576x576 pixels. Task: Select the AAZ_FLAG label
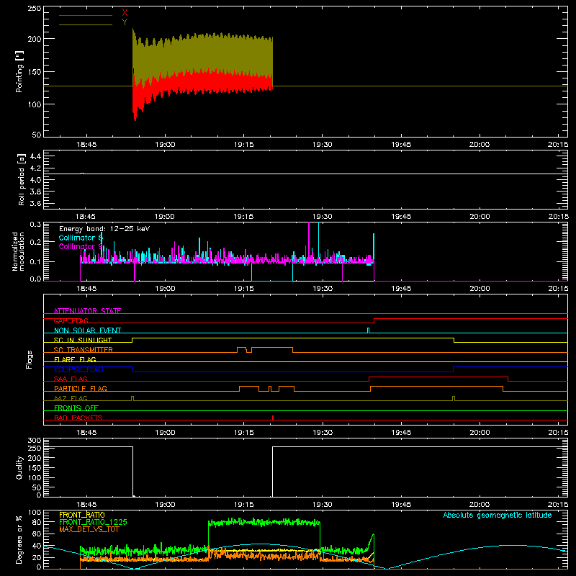[x=71, y=398]
